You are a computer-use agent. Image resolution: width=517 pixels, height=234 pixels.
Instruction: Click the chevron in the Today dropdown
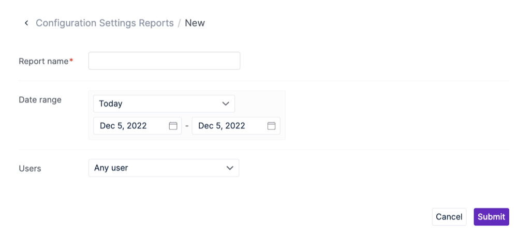click(x=226, y=104)
